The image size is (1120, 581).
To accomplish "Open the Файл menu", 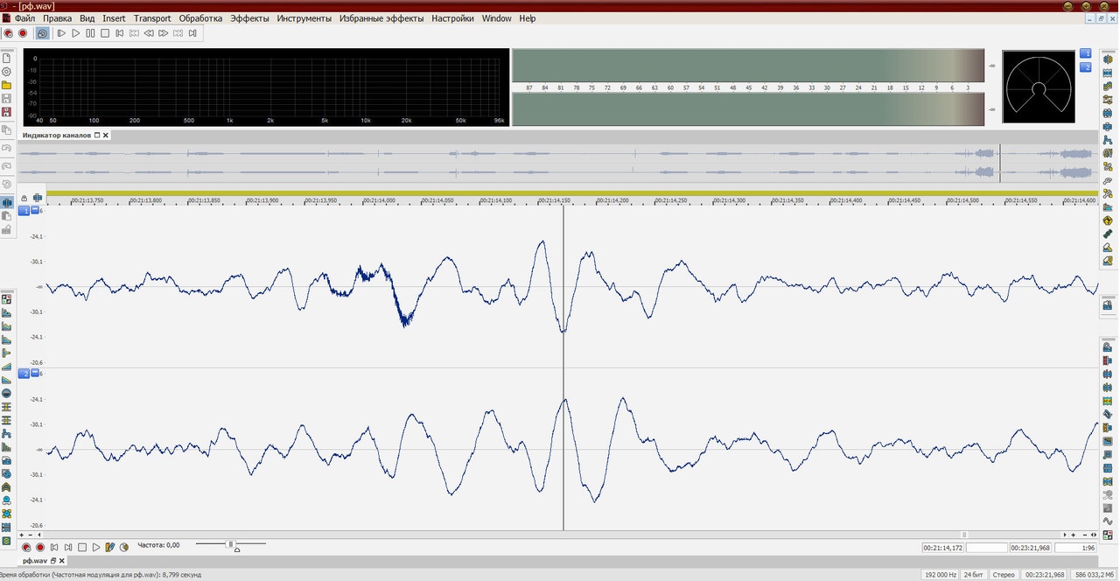I will tap(25, 18).
